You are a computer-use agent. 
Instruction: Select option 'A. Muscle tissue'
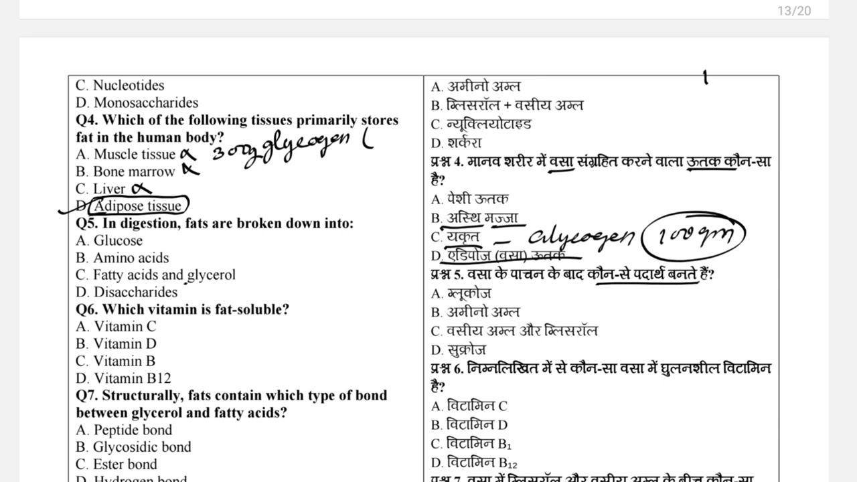[126, 155]
